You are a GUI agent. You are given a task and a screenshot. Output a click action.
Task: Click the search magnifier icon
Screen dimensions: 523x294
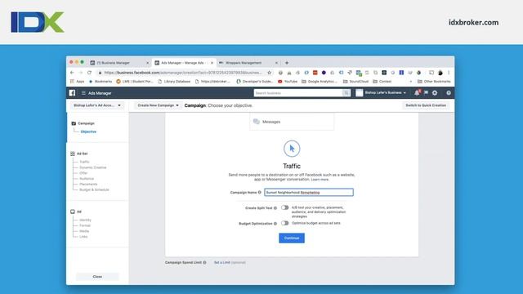point(346,93)
